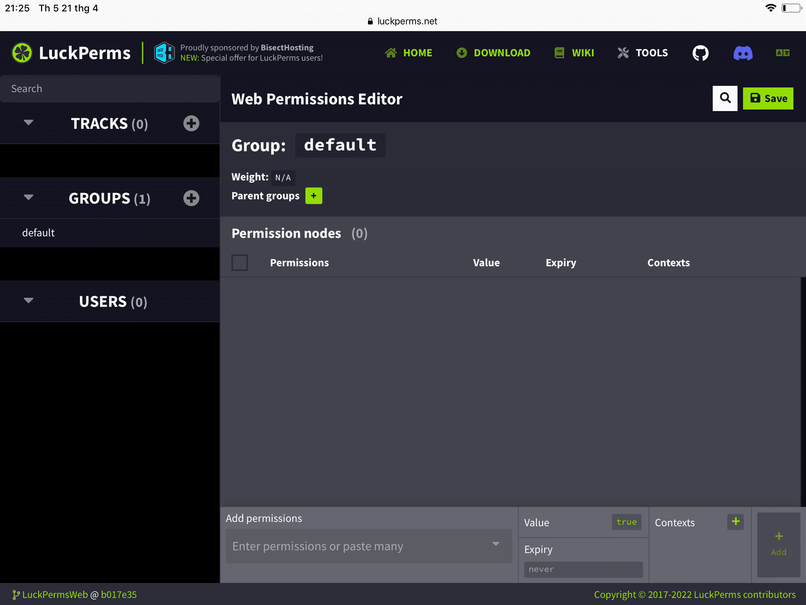
Task: Add a new group with plus icon
Action: tap(191, 198)
